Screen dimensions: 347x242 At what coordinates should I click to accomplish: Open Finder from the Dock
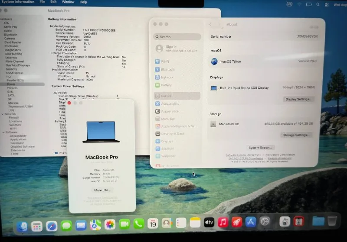coord(22,226)
